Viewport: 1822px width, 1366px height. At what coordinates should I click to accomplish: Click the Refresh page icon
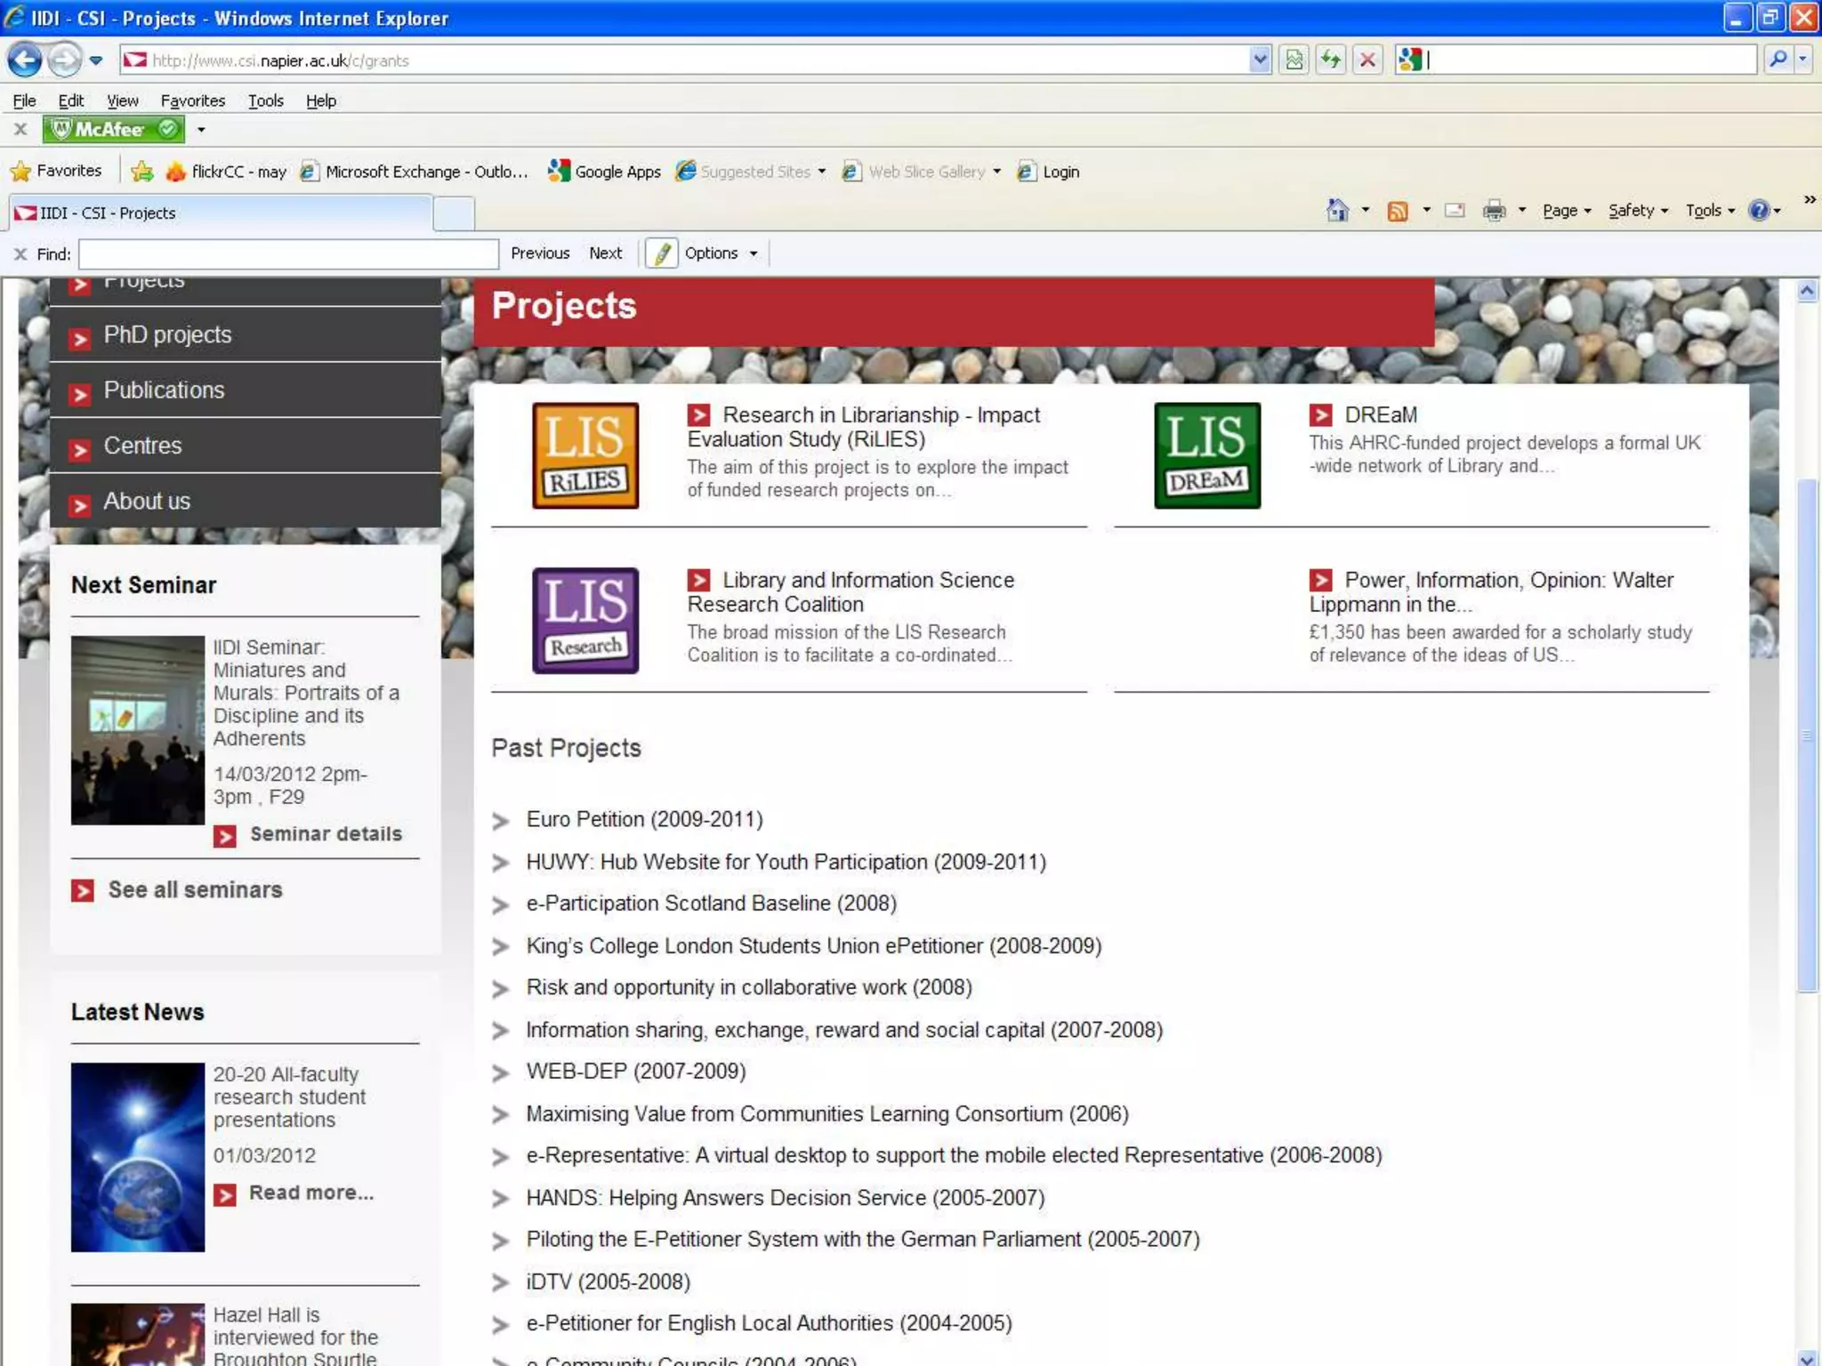1330,60
